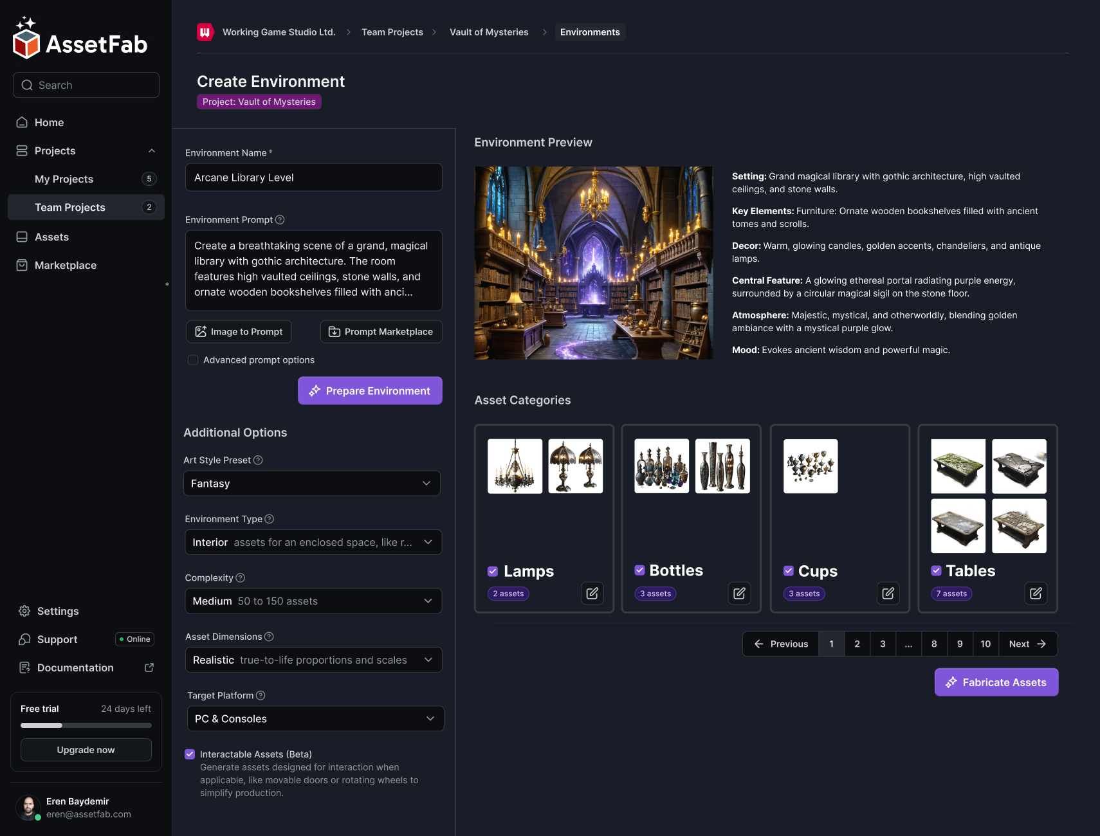Viewport: 1100px width, 836px height.
Task: Open the Environment Prompt help tooltip
Action: (x=280, y=219)
